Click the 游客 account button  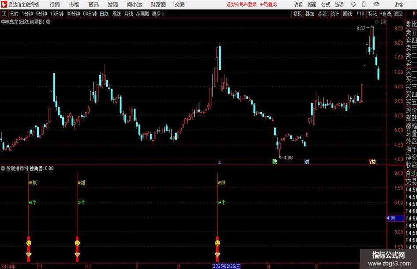398,4
